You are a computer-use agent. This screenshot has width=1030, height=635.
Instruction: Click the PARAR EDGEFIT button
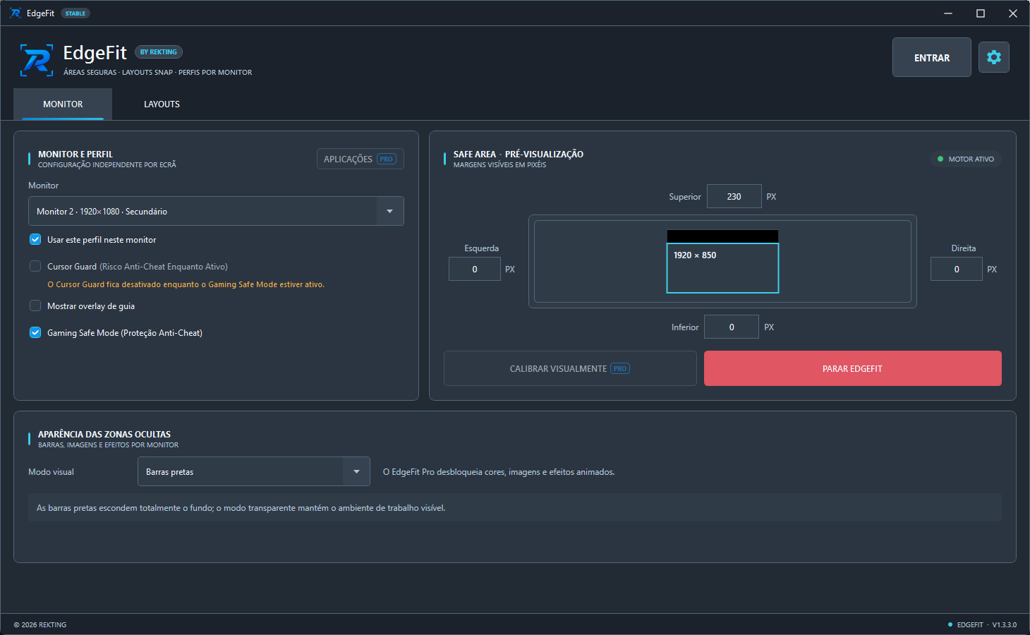[x=852, y=368]
